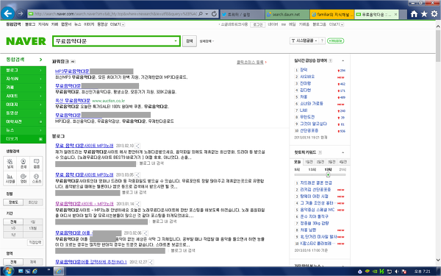Select the 1일전 tab in 핫토픽 키워드
The height and width of the screenshot is (276, 441).
tap(309, 162)
